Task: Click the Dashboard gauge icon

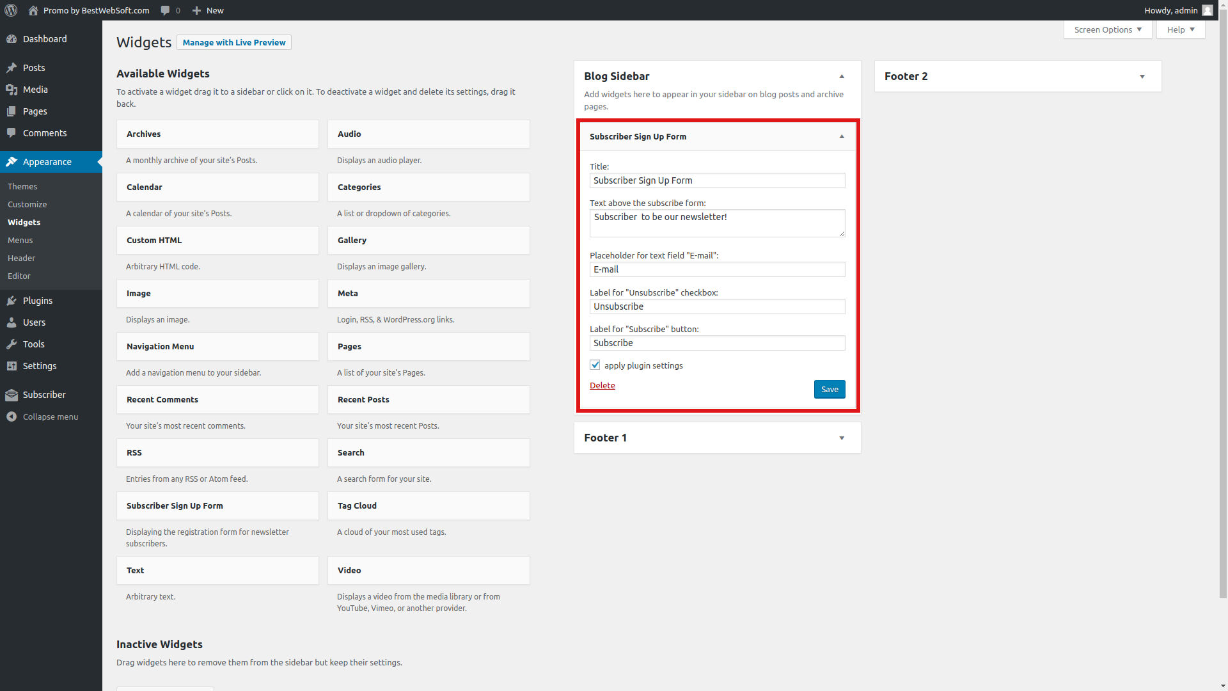Action: pos(12,39)
